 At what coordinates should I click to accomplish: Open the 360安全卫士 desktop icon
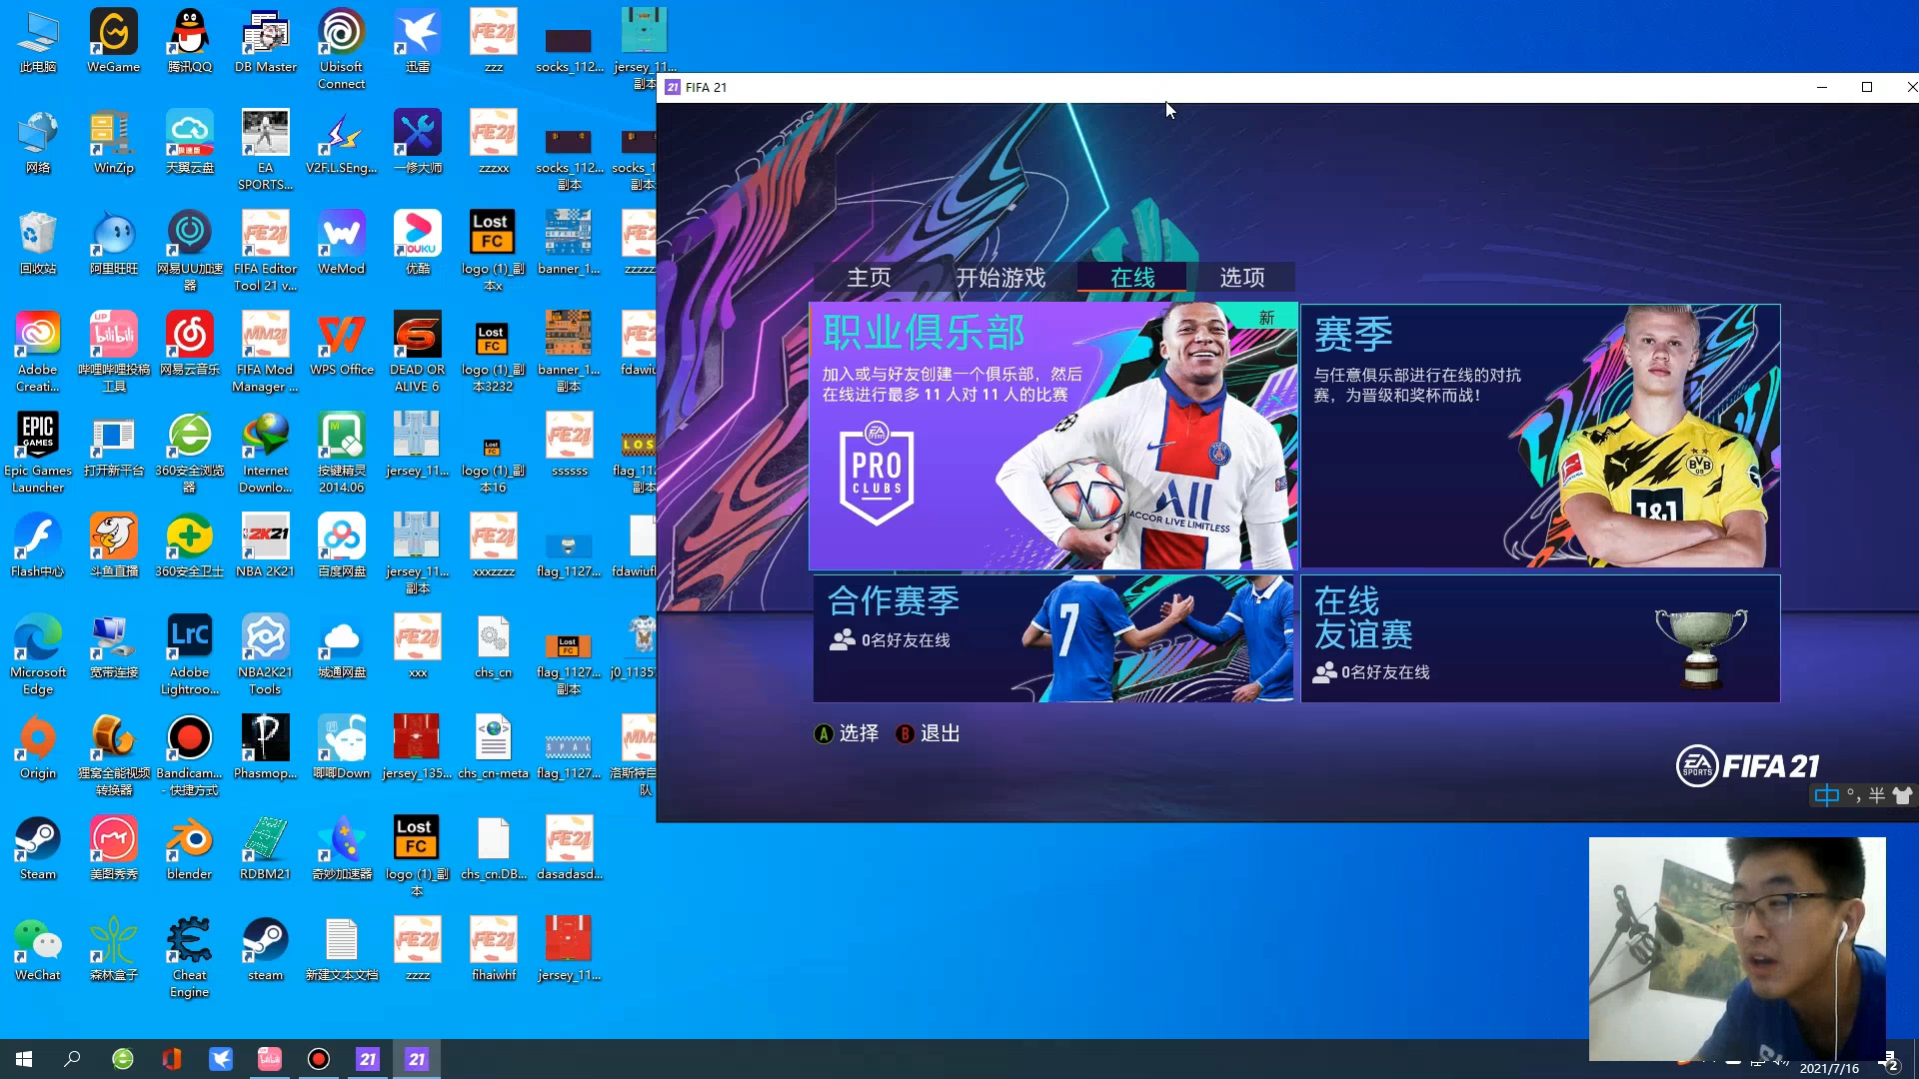pos(189,545)
